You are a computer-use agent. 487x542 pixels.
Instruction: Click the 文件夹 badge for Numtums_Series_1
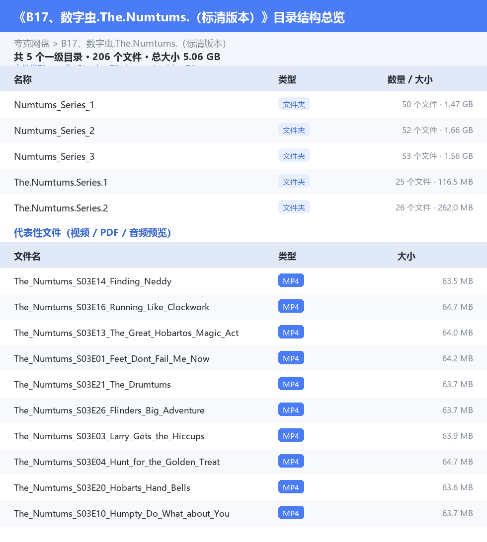(294, 104)
